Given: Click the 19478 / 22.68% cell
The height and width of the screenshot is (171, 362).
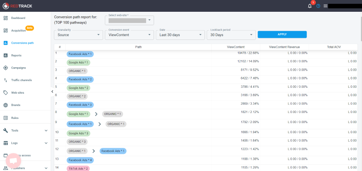Looking at the screenshot, I should click(249, 53).
